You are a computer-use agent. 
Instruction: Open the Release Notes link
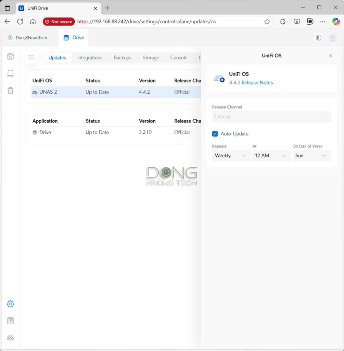click(257, 83)
